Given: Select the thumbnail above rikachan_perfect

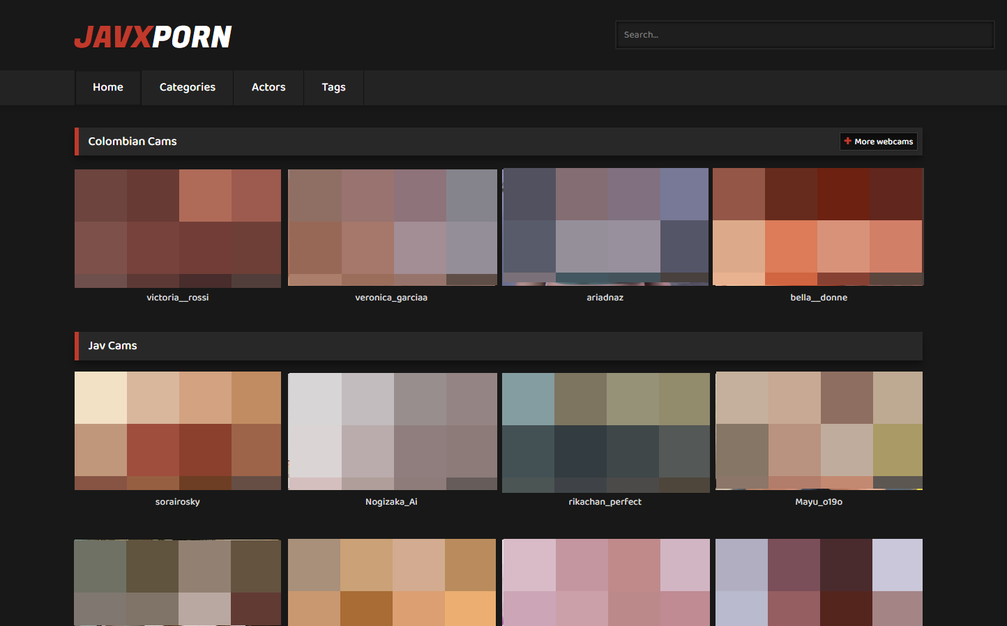Looking at the screenshot, I should coord(605,432).
